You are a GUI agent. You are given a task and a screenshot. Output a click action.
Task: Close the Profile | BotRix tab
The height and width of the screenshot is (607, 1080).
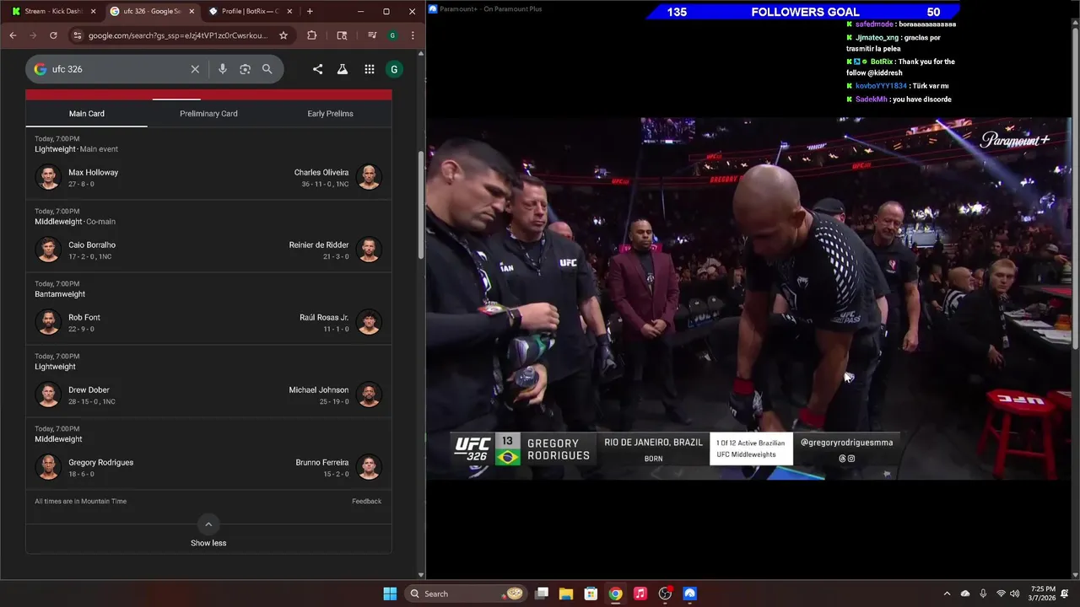(289, 11)
